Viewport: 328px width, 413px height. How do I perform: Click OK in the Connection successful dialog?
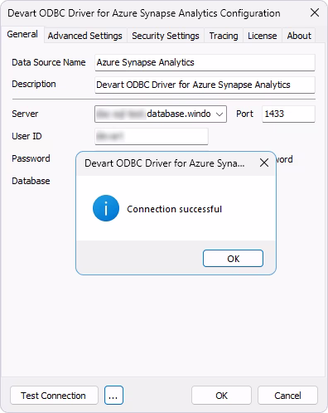point(233,259)
